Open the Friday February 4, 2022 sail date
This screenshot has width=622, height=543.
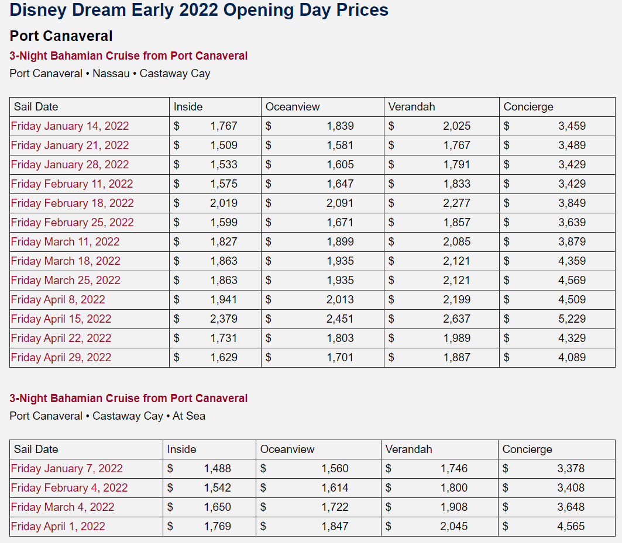coord(69,488)
